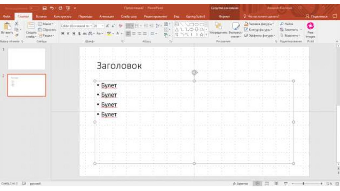Justify text in paragraph group
The image size is (340, 191).
(145, 34)
